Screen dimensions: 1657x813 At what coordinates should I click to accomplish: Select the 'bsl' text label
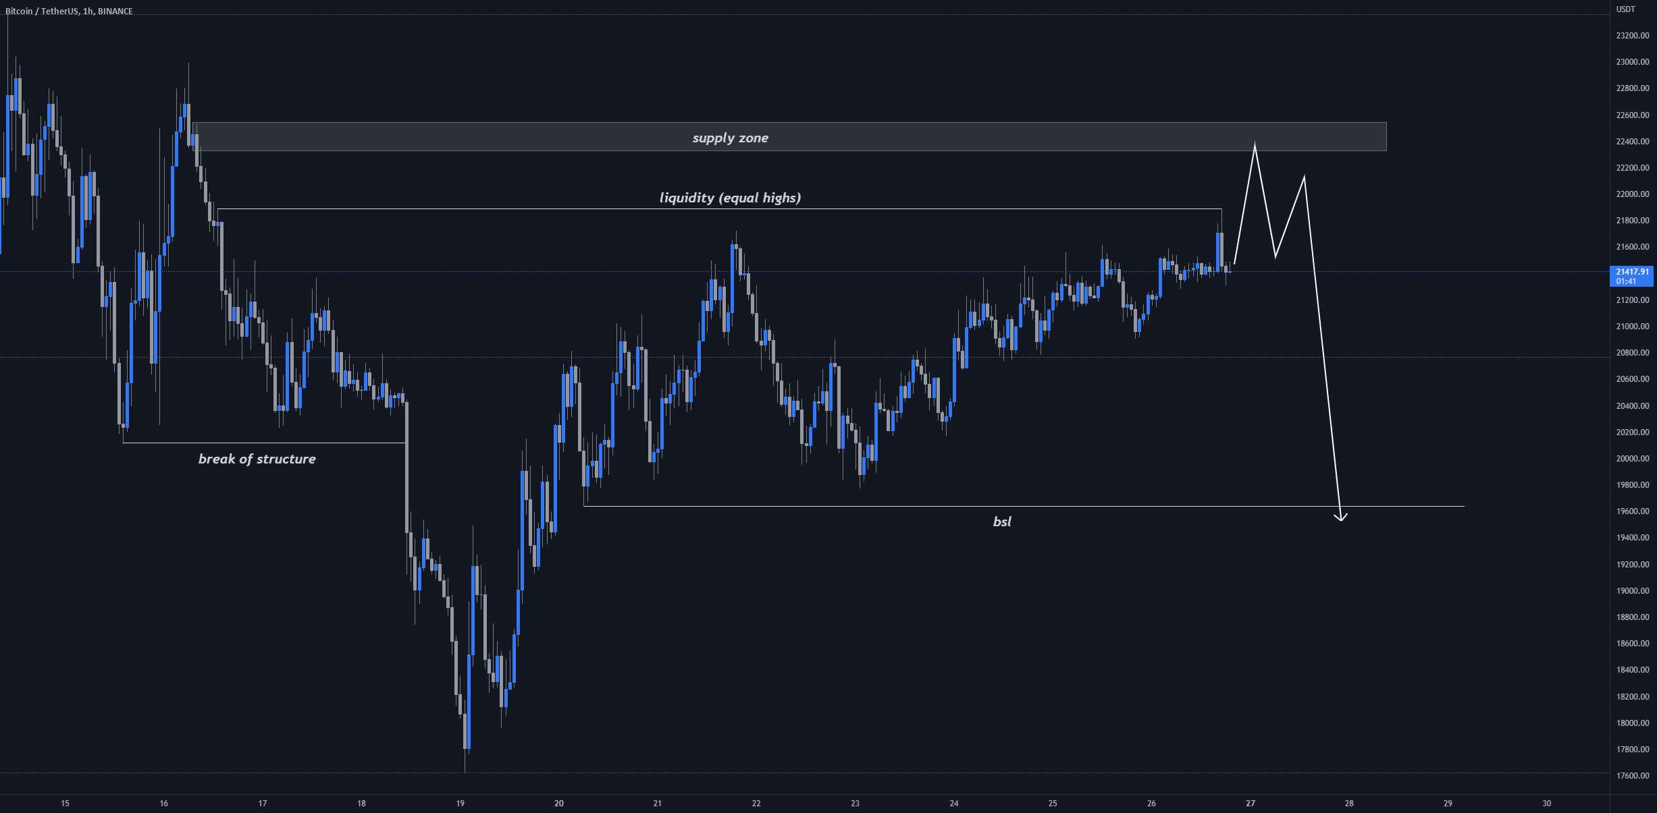coord(1002,522)
